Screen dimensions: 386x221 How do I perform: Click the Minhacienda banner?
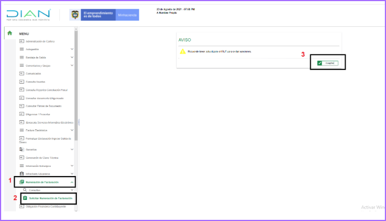tap(128, 15)
